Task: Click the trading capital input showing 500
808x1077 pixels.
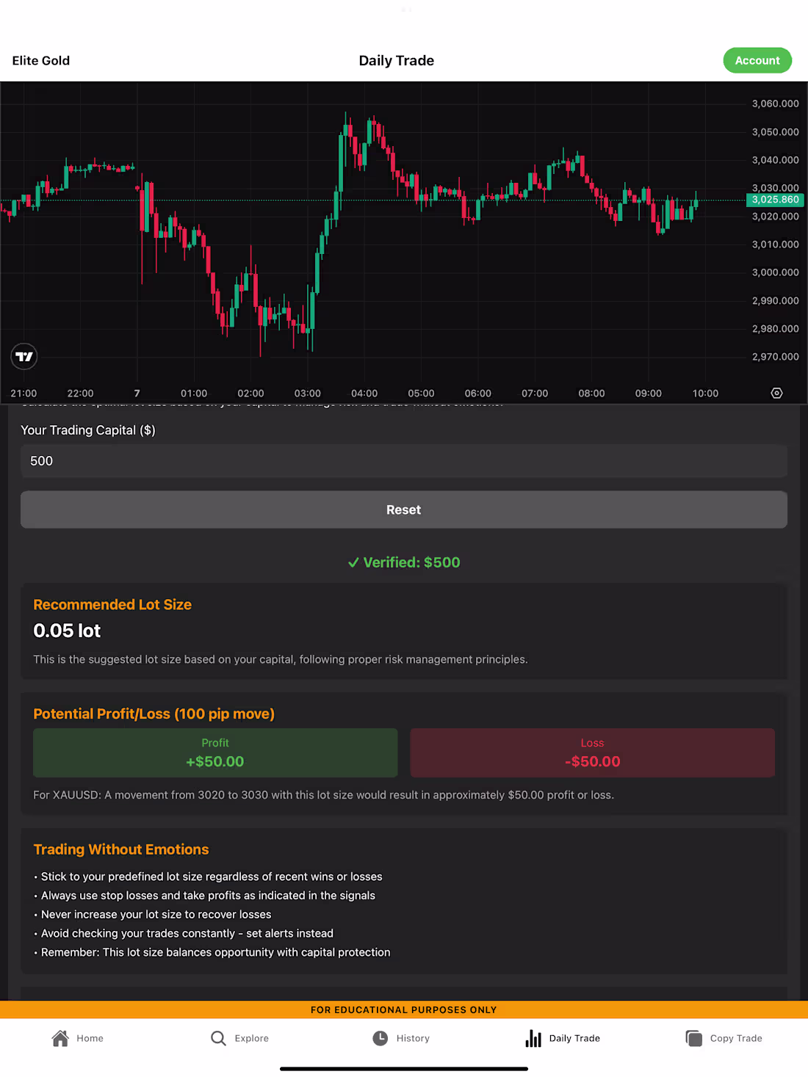Action: pyautogui.click(x=403, y=461)
